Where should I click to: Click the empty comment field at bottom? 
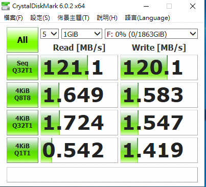[x=102, y=175]
